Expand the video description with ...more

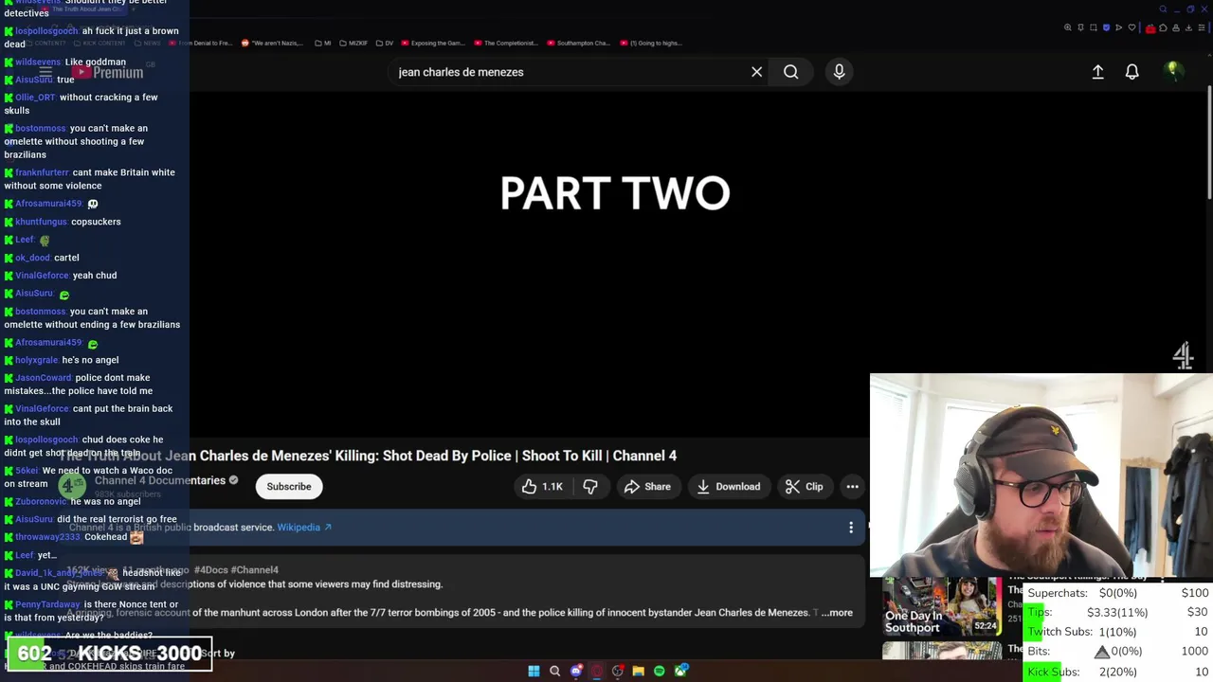point(837,613)
